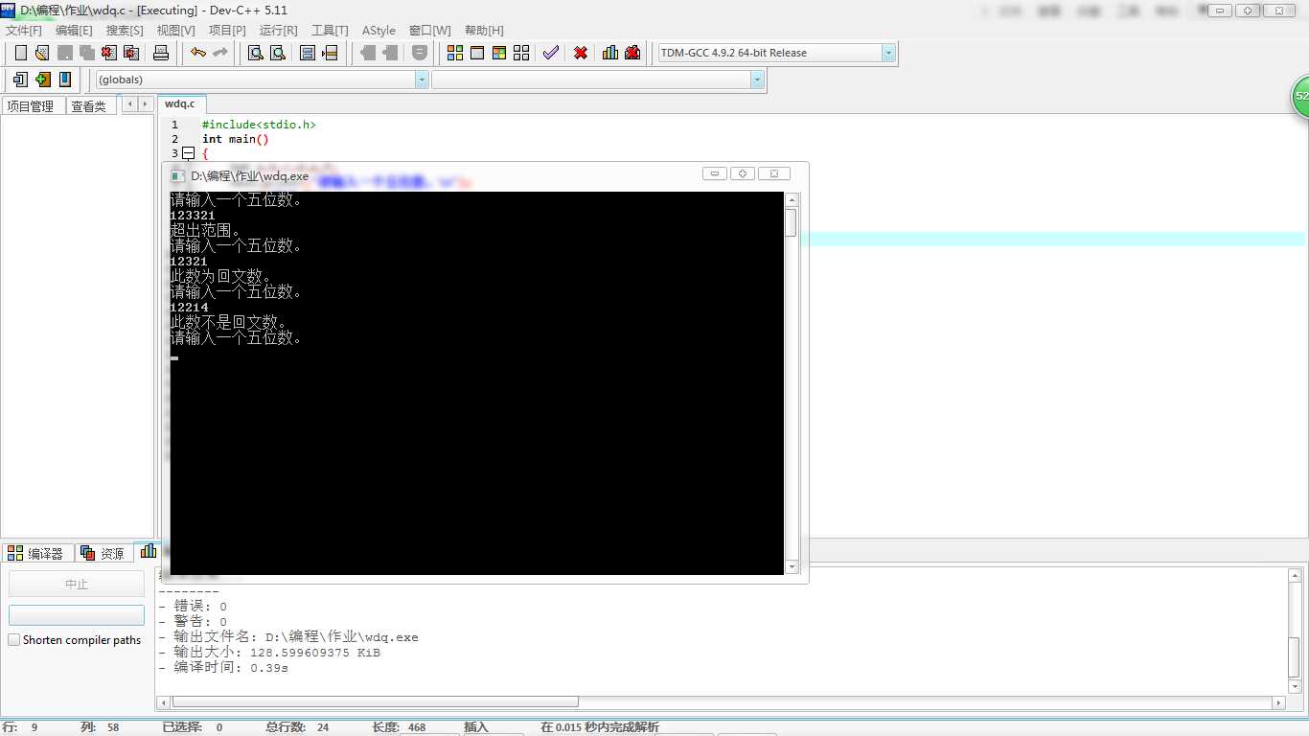Click the Toggle bookmark toolbar icon
1309x736 pixels.
420,53
